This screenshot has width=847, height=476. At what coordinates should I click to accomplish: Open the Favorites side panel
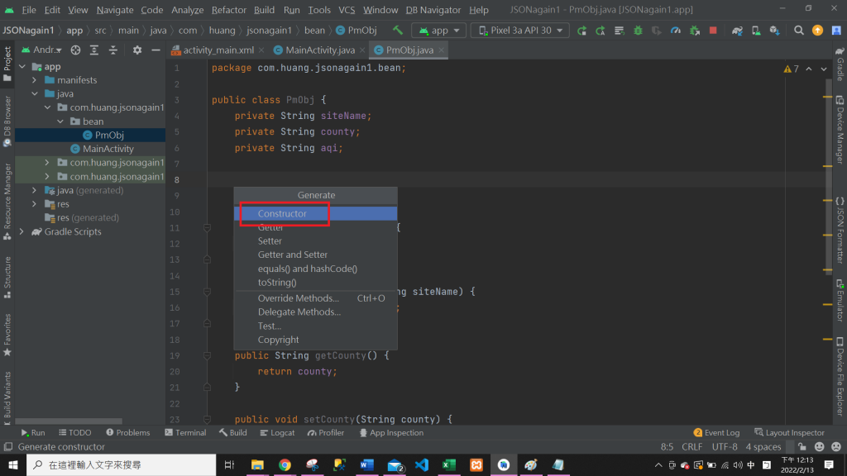tap(7, 335)
